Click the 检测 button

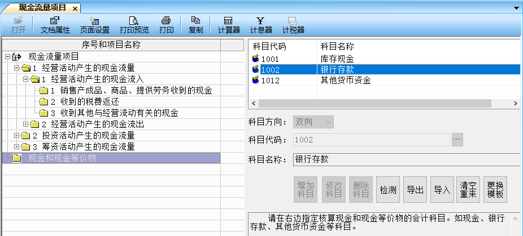point(388,190)
